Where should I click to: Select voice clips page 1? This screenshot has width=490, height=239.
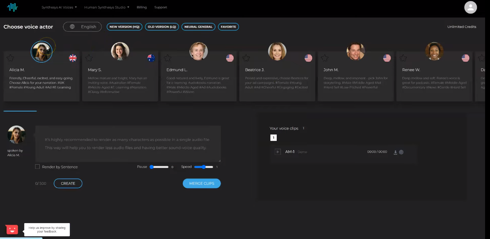[273, 138]
